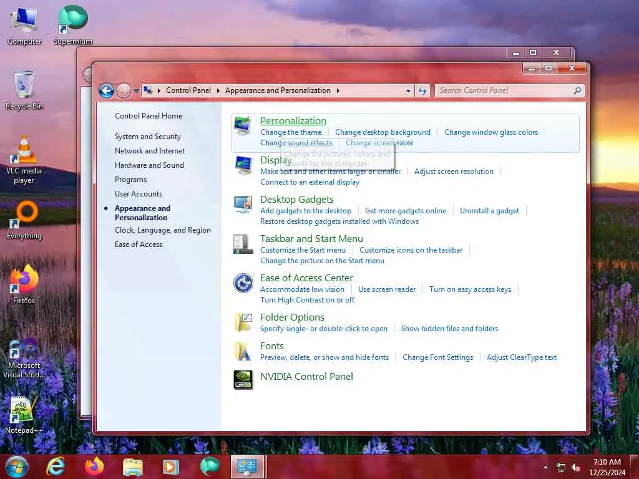The image size is (639, 479).
Task: Show hidden system tray icons arrow
Action: coord(545,467)
